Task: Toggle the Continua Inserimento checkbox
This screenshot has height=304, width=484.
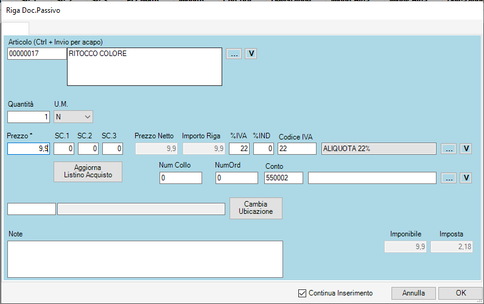Action: point(303,293)
